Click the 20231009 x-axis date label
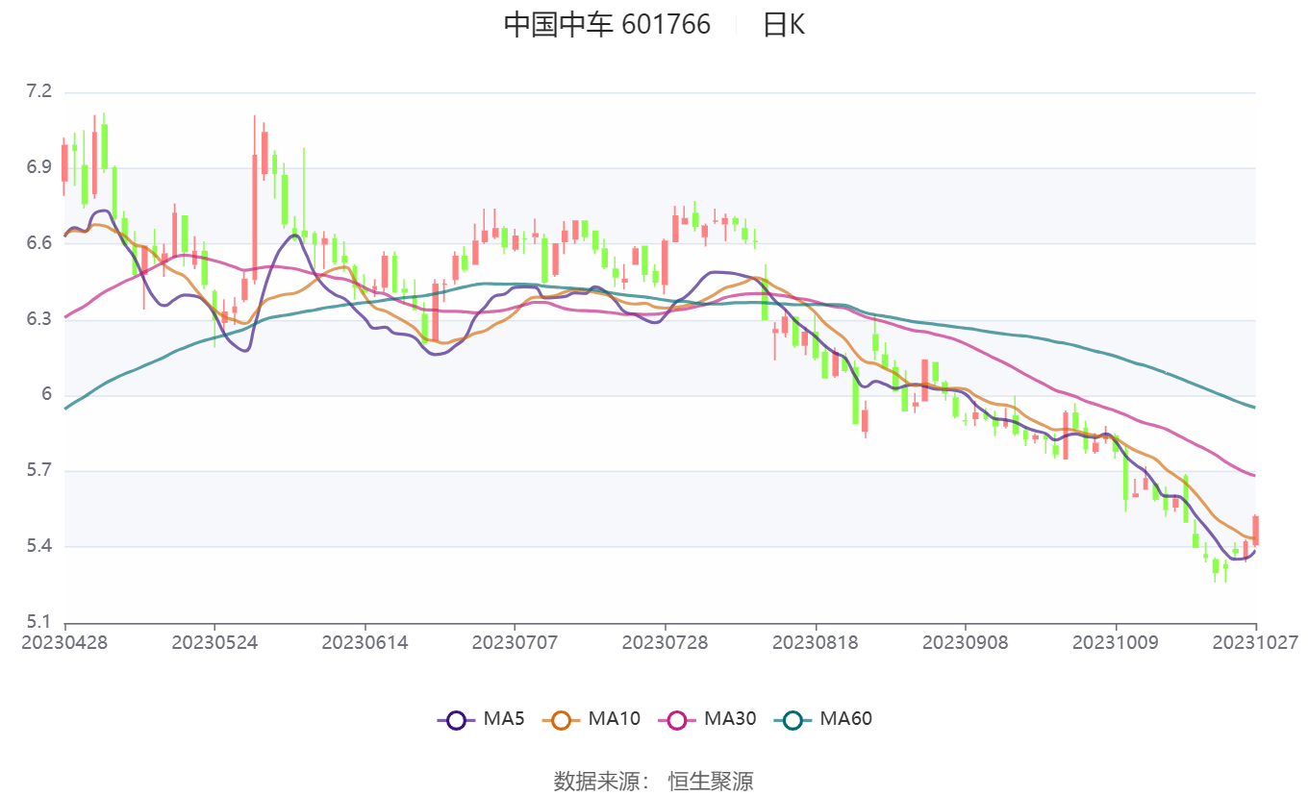 (x=1115, y=642)
